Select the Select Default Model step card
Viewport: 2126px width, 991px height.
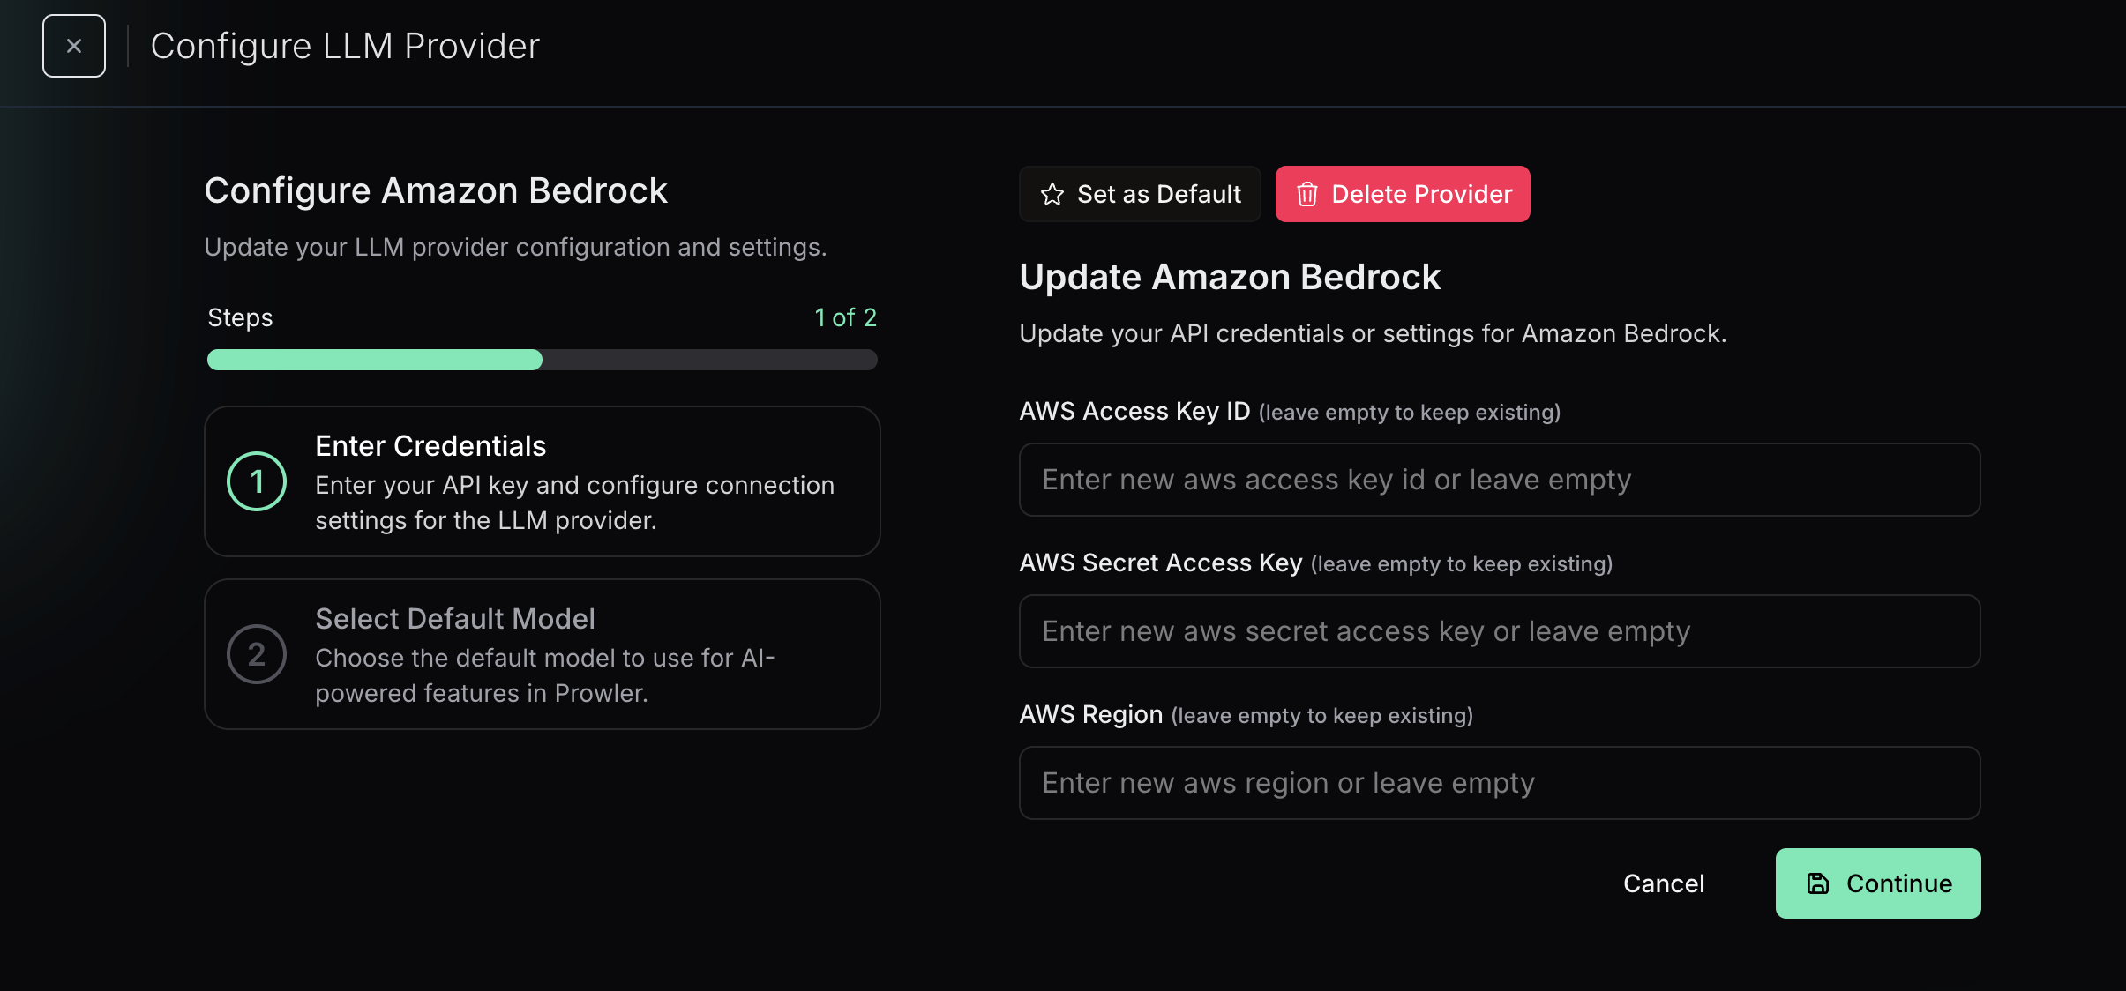coord(542,654)
